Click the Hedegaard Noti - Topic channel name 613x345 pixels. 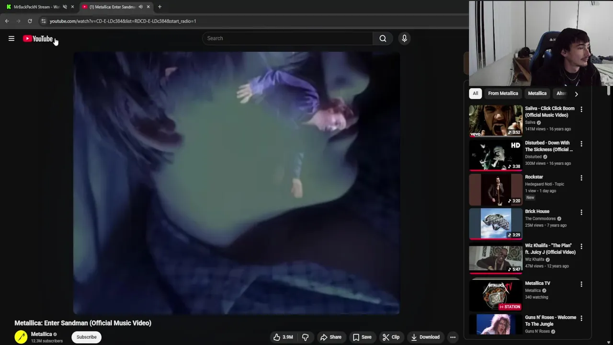point(545,184)
